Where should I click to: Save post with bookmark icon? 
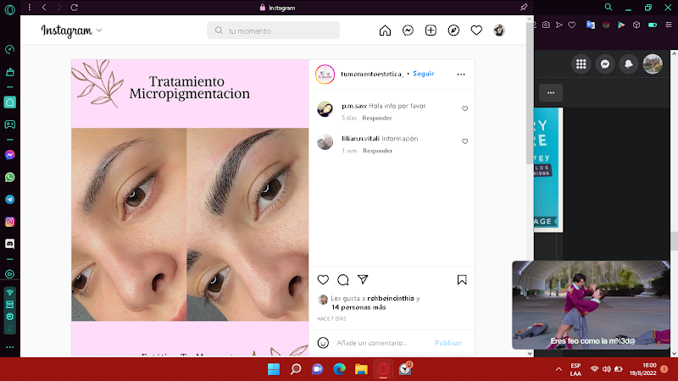[462, 279]
